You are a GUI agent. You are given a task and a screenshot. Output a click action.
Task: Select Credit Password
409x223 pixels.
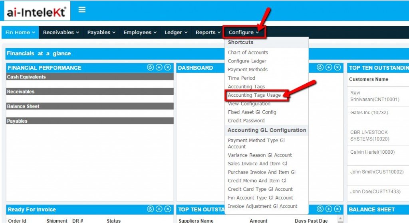(x=246, y=121)
